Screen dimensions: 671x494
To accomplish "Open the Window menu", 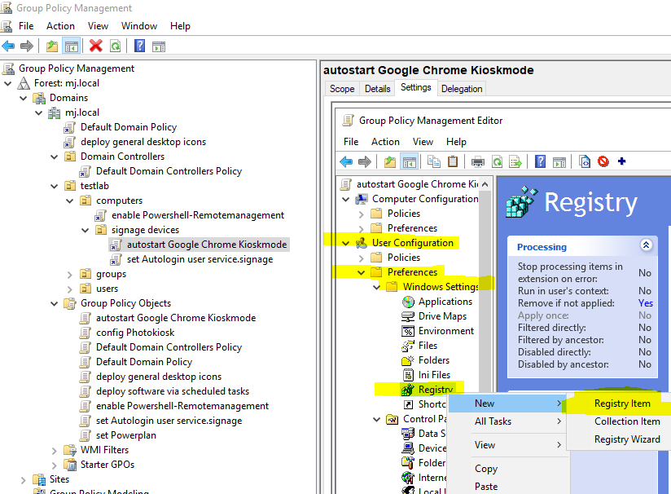I will pos(139,26).
